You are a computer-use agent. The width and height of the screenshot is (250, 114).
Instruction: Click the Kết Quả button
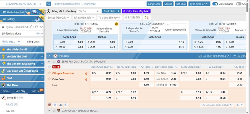click(181, 4)
